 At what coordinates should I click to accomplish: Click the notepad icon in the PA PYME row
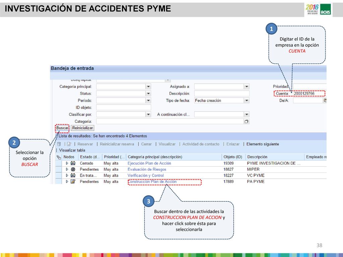[x=73, y=182]
